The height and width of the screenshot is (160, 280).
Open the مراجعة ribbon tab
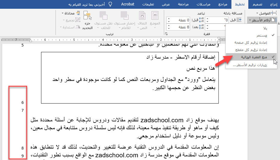coord(183,4)
